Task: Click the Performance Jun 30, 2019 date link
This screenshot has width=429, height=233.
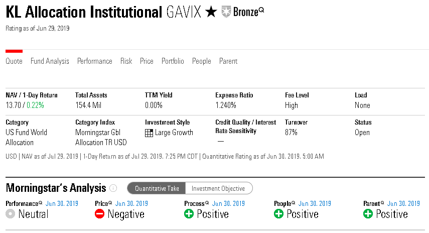Action: tap(62, 204)
